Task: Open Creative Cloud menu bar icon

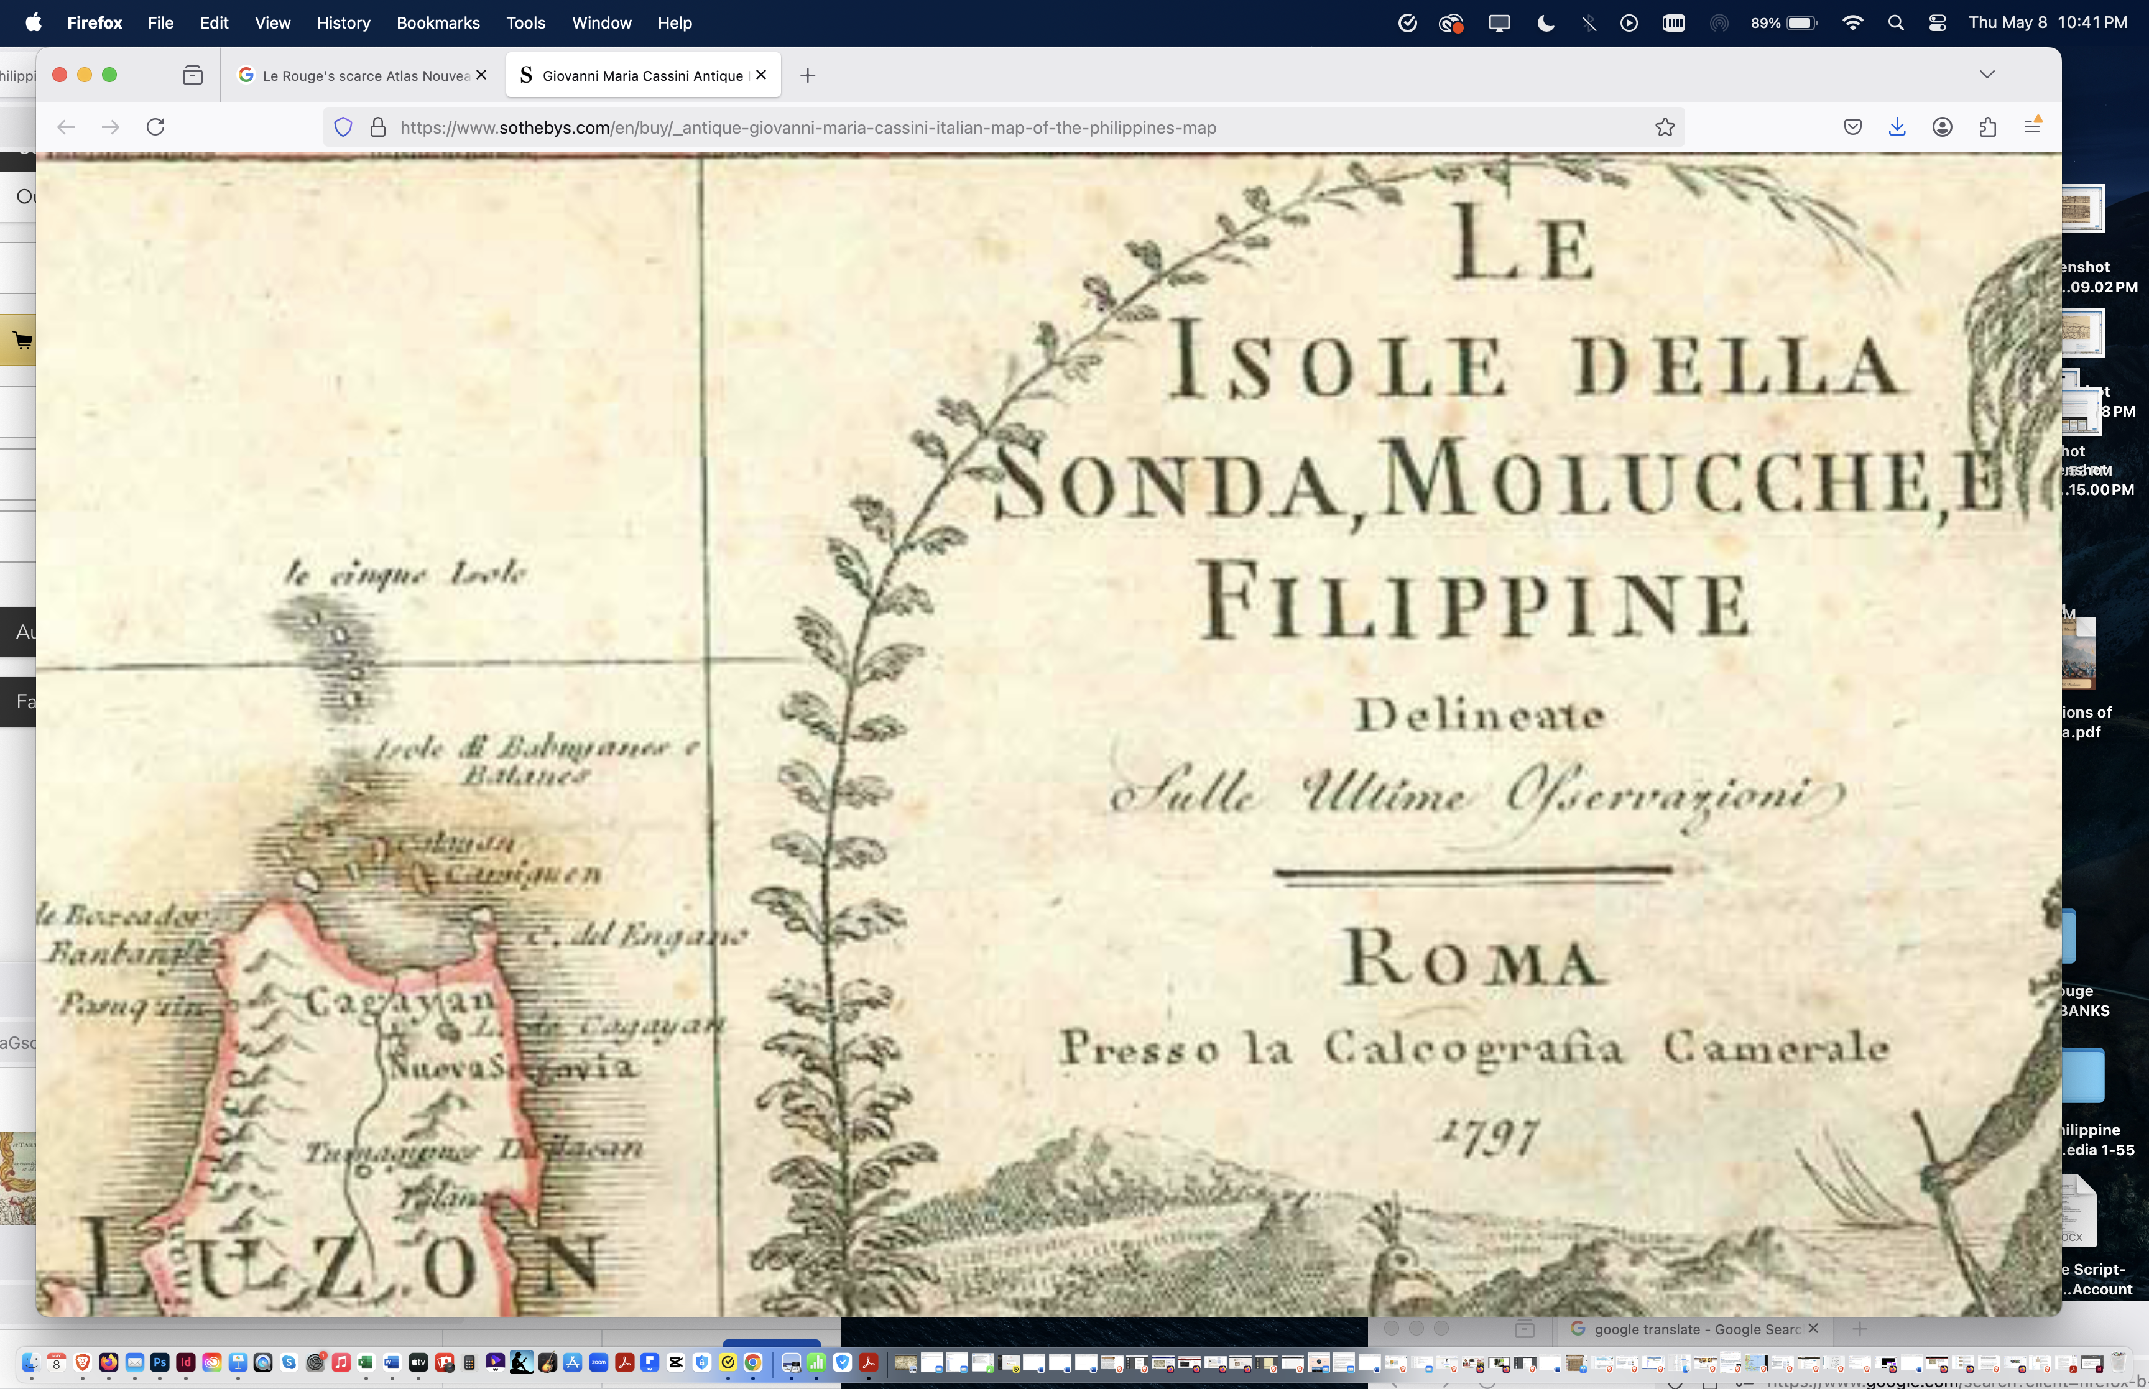Action: click(x=1451, y=22)
